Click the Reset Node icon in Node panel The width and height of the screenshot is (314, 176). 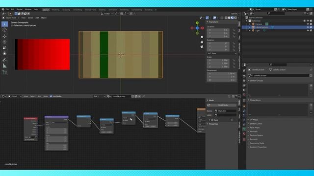[209, 105]
